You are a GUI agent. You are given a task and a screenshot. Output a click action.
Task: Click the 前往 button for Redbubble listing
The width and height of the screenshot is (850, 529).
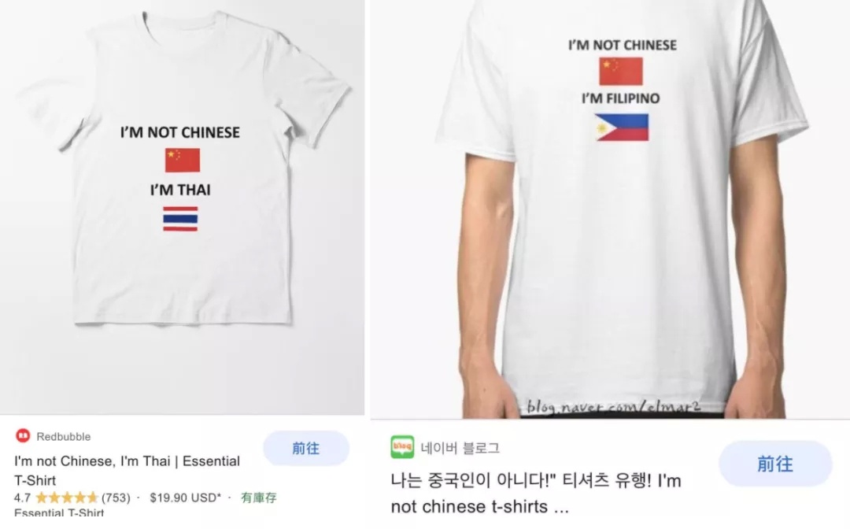[306, 448]
